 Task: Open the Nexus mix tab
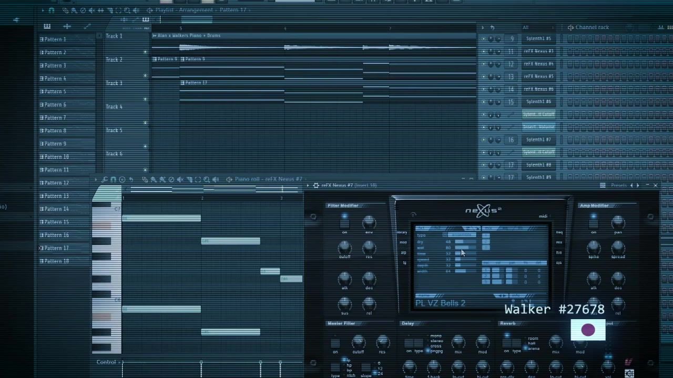(x=559, y=243)
